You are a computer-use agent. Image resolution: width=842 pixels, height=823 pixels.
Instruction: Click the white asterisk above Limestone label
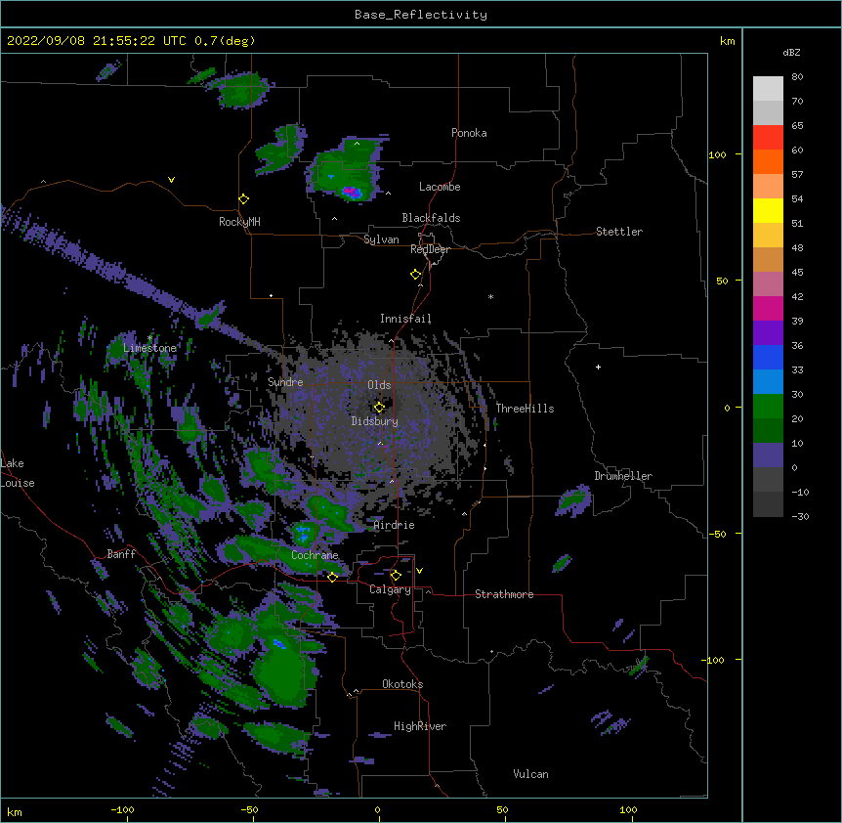pos(149,338)
